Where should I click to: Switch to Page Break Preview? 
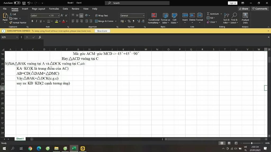coord(236,143)
